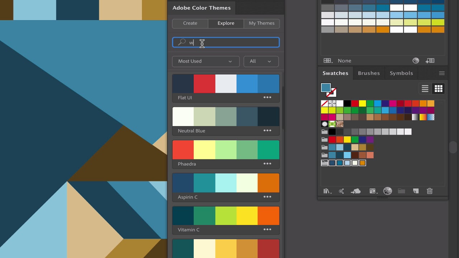The height and width of the screenshot is (258, 459).
Task: Switch to the Create tab
Action: coord(190,23)
